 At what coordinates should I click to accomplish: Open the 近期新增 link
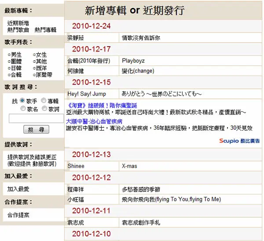click(x=18, y=23)
